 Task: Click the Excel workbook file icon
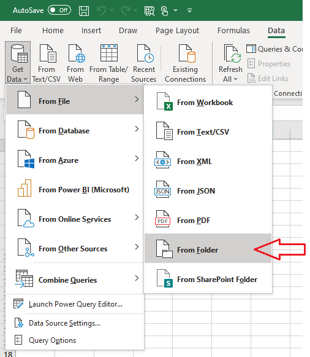(165, 101)
